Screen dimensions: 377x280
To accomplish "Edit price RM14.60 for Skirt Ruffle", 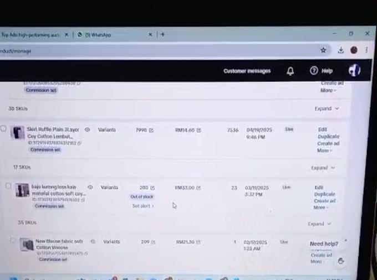I will (199, 130).
